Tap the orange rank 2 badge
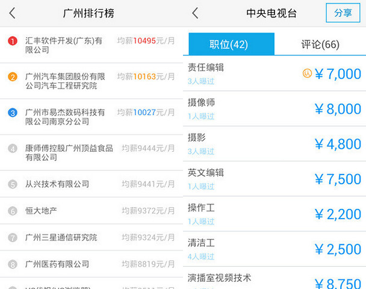Screen dimensions: 366x289 [x=13, y=77]
